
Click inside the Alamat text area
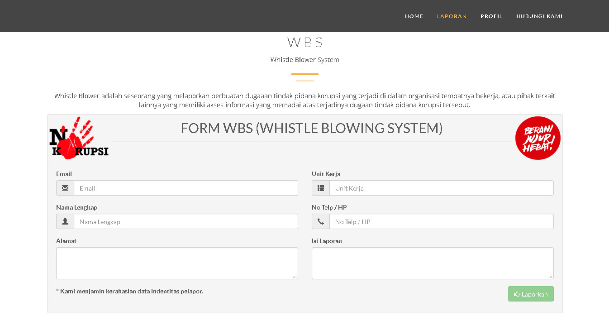[176, 263]
